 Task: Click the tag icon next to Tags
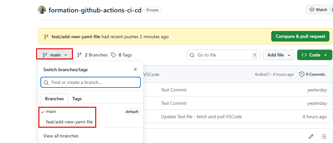[x=113, y=55]
